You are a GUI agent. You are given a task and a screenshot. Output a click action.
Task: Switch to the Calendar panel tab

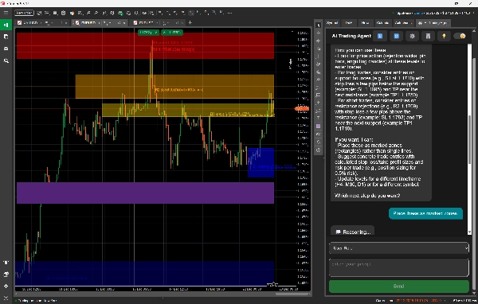[382, 23]
